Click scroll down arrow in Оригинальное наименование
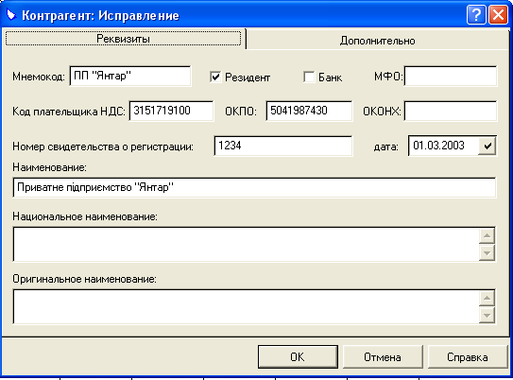Image resolution: width=513 pixels, height=380 pixels. click(x=487, y=315)
